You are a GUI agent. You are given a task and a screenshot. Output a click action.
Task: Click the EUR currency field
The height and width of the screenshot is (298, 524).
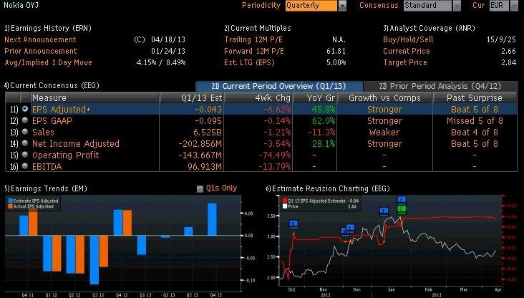499,6
